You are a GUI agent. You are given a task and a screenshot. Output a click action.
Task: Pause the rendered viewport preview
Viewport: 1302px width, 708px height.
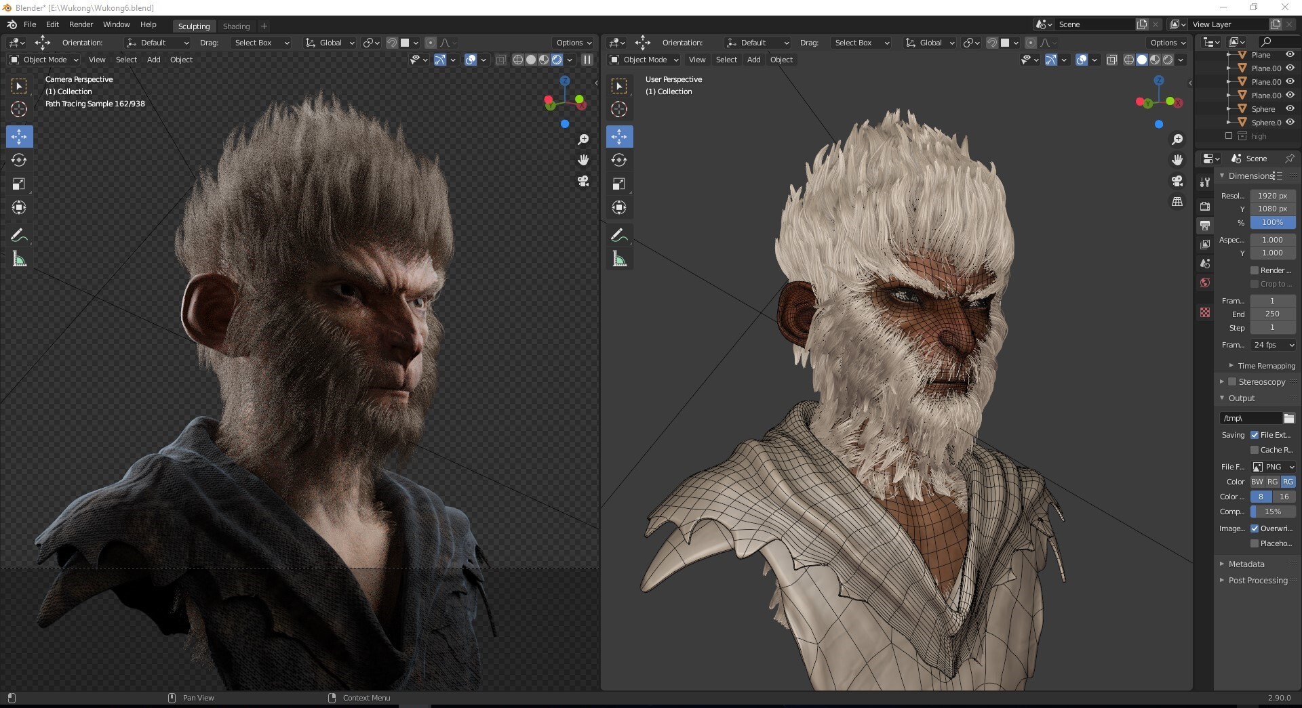click(x=587, y=60)
